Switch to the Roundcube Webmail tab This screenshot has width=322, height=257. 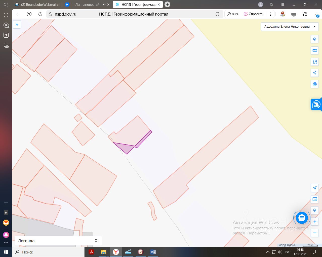37,5
